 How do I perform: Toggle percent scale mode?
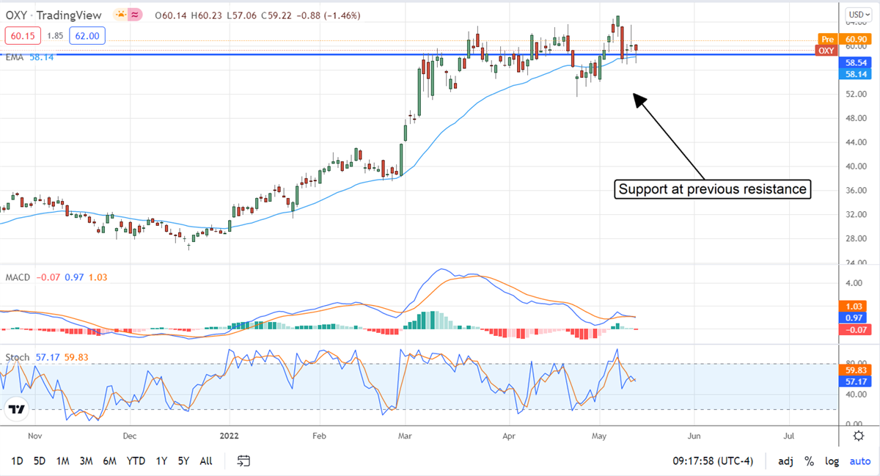click(810, 461)
